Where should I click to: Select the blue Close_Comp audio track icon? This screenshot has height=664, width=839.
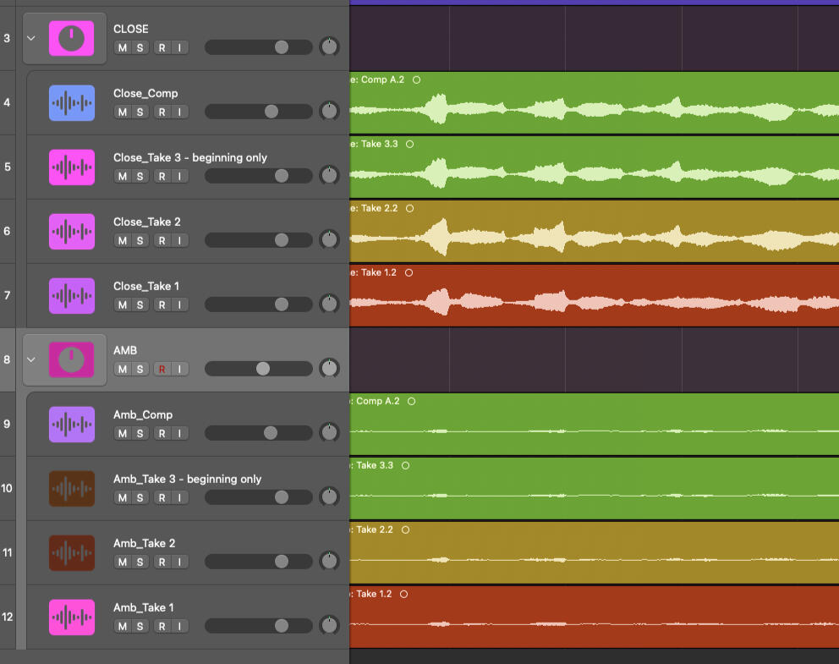point(72,103)
